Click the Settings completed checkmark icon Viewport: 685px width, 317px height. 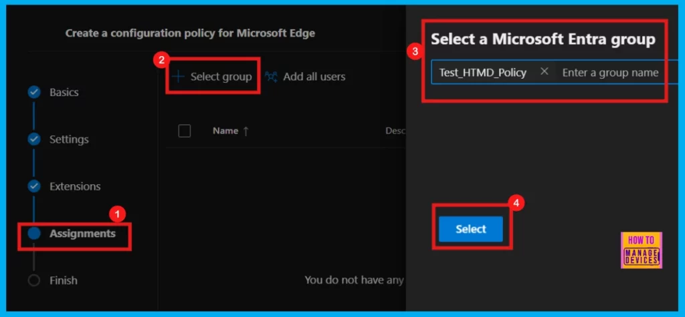point(34,139)
